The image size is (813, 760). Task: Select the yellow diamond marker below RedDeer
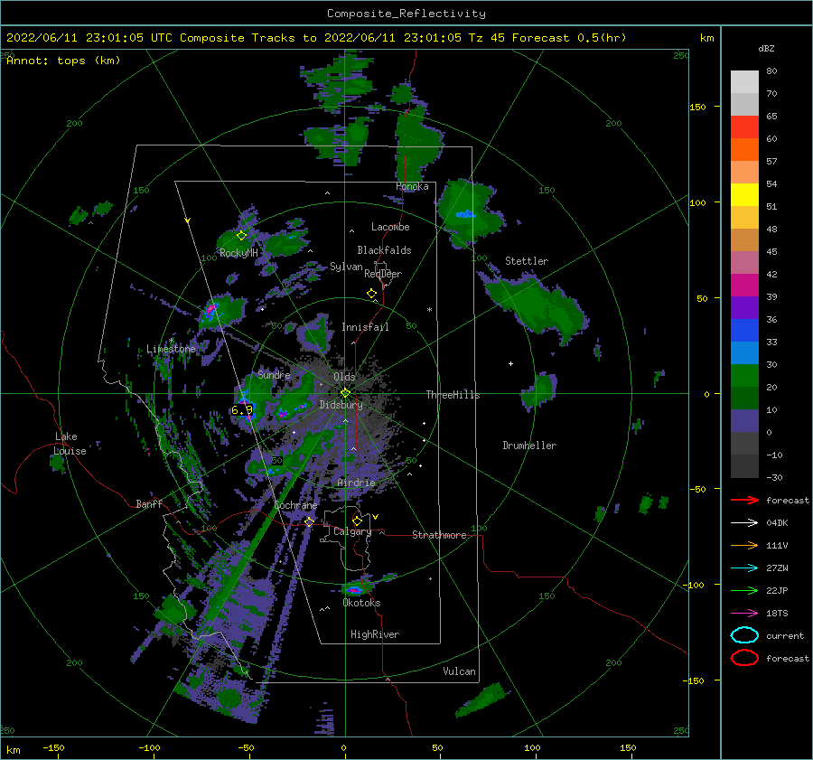pyautogui.click(x=372, y=294)
